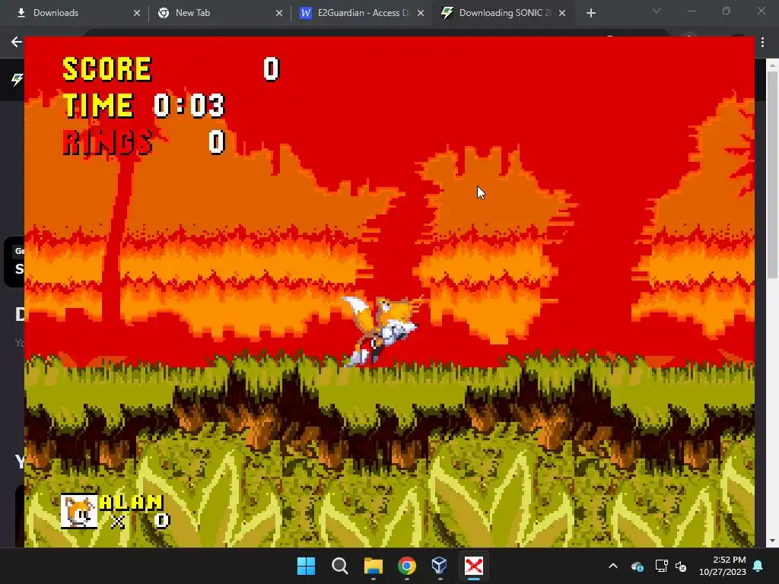Close the E2Guardian tab
The image size is (779, 584).
[x=420, y=13]
